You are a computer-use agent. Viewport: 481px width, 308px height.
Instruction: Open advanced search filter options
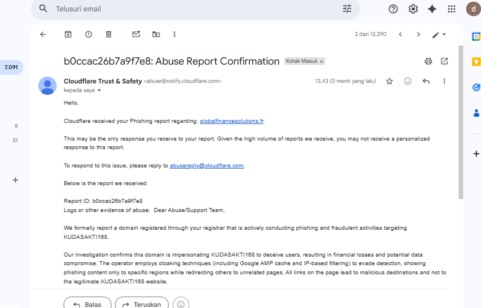coord(347,9)
